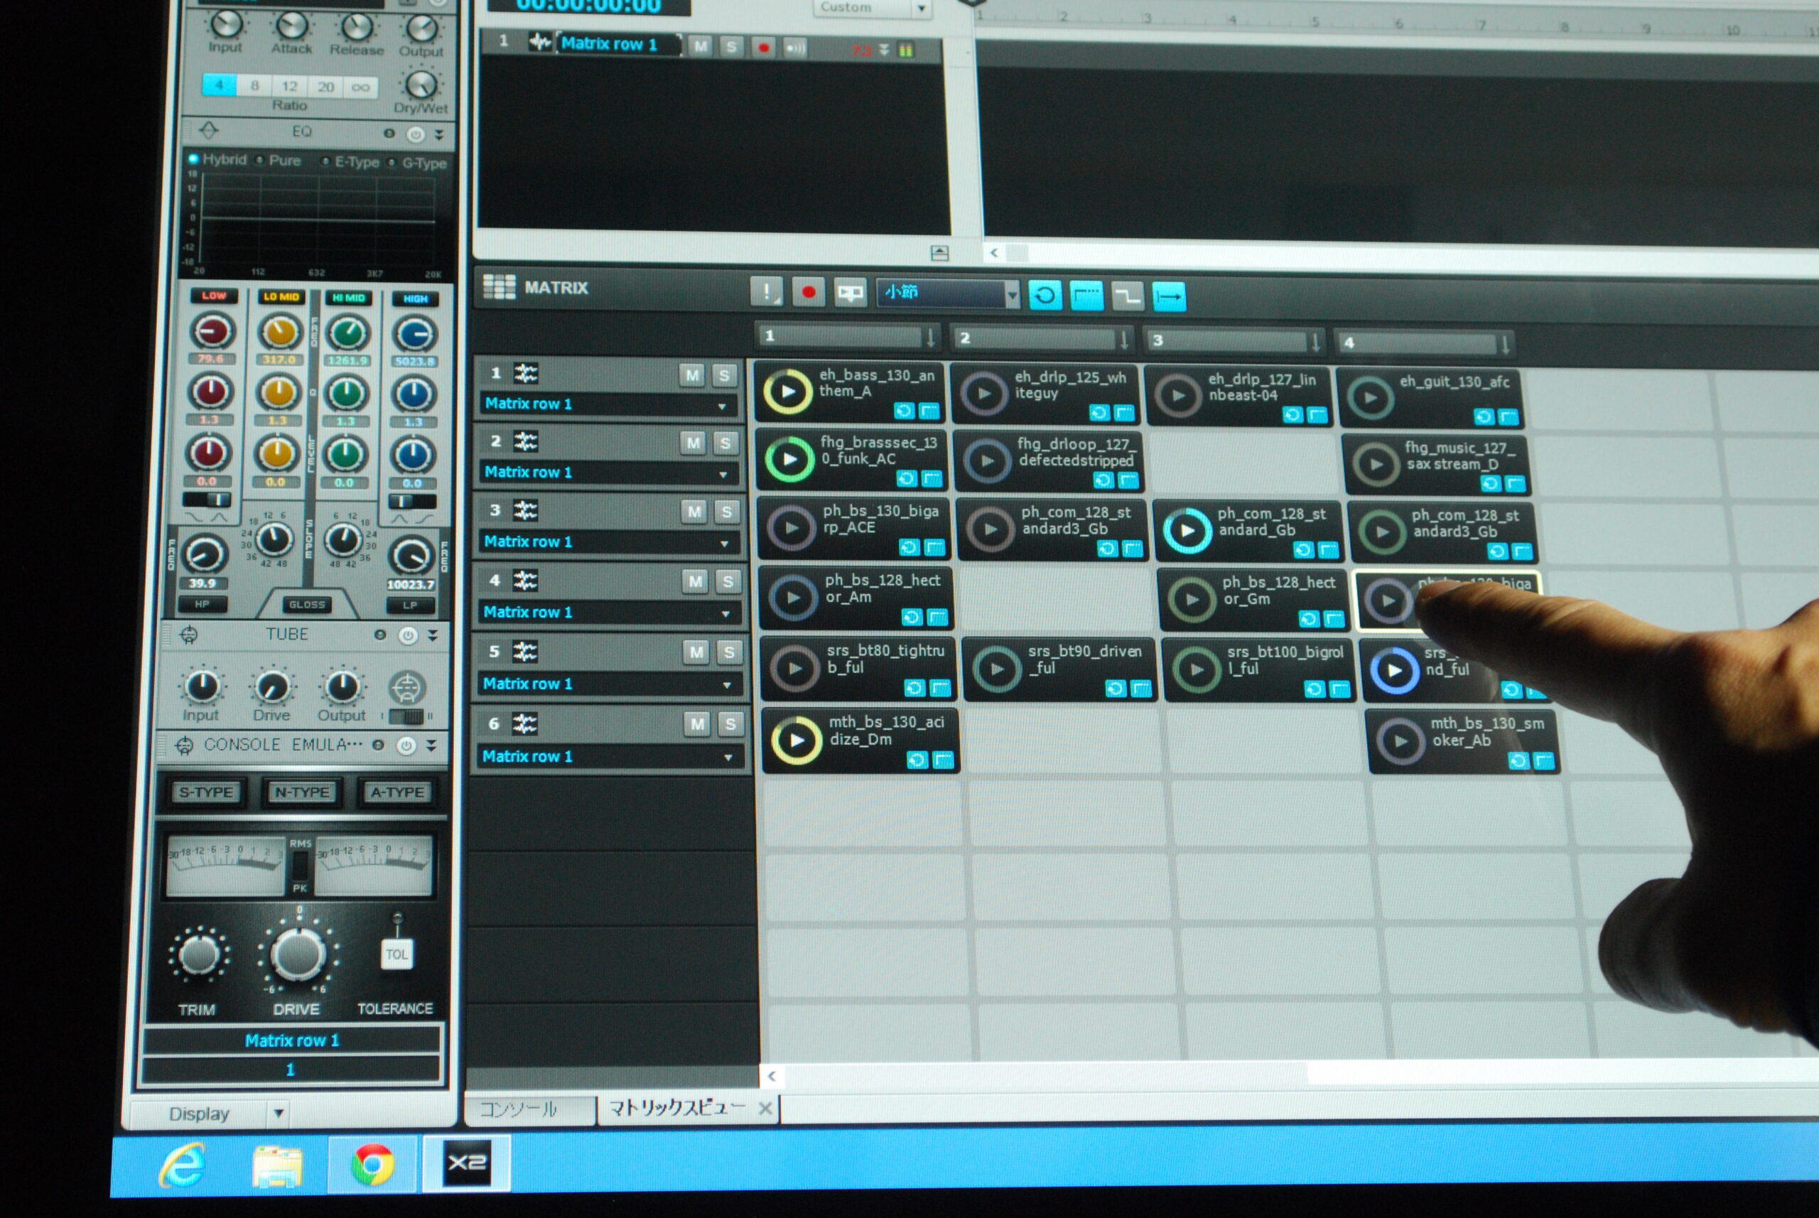Play the eh_bass_130_anthem_A clip
This screenshot has width=1819, height=1218.
tap(787, 392)
